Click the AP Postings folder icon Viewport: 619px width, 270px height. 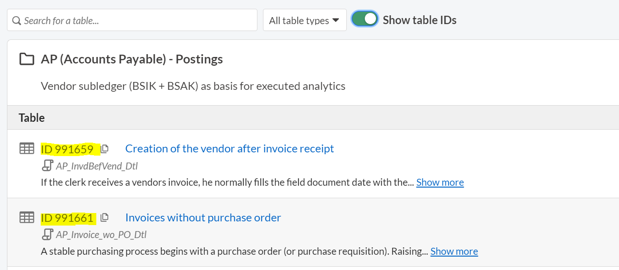27,59
